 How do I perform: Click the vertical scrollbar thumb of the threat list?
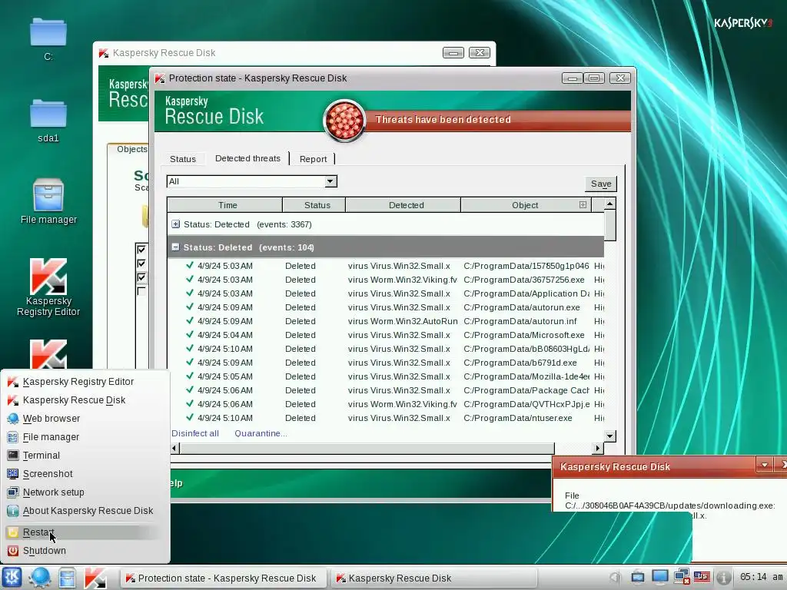tap(609, 225)
